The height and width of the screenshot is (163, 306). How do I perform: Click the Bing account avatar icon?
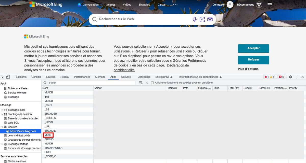pyautogui.click(x=230, y=5)
